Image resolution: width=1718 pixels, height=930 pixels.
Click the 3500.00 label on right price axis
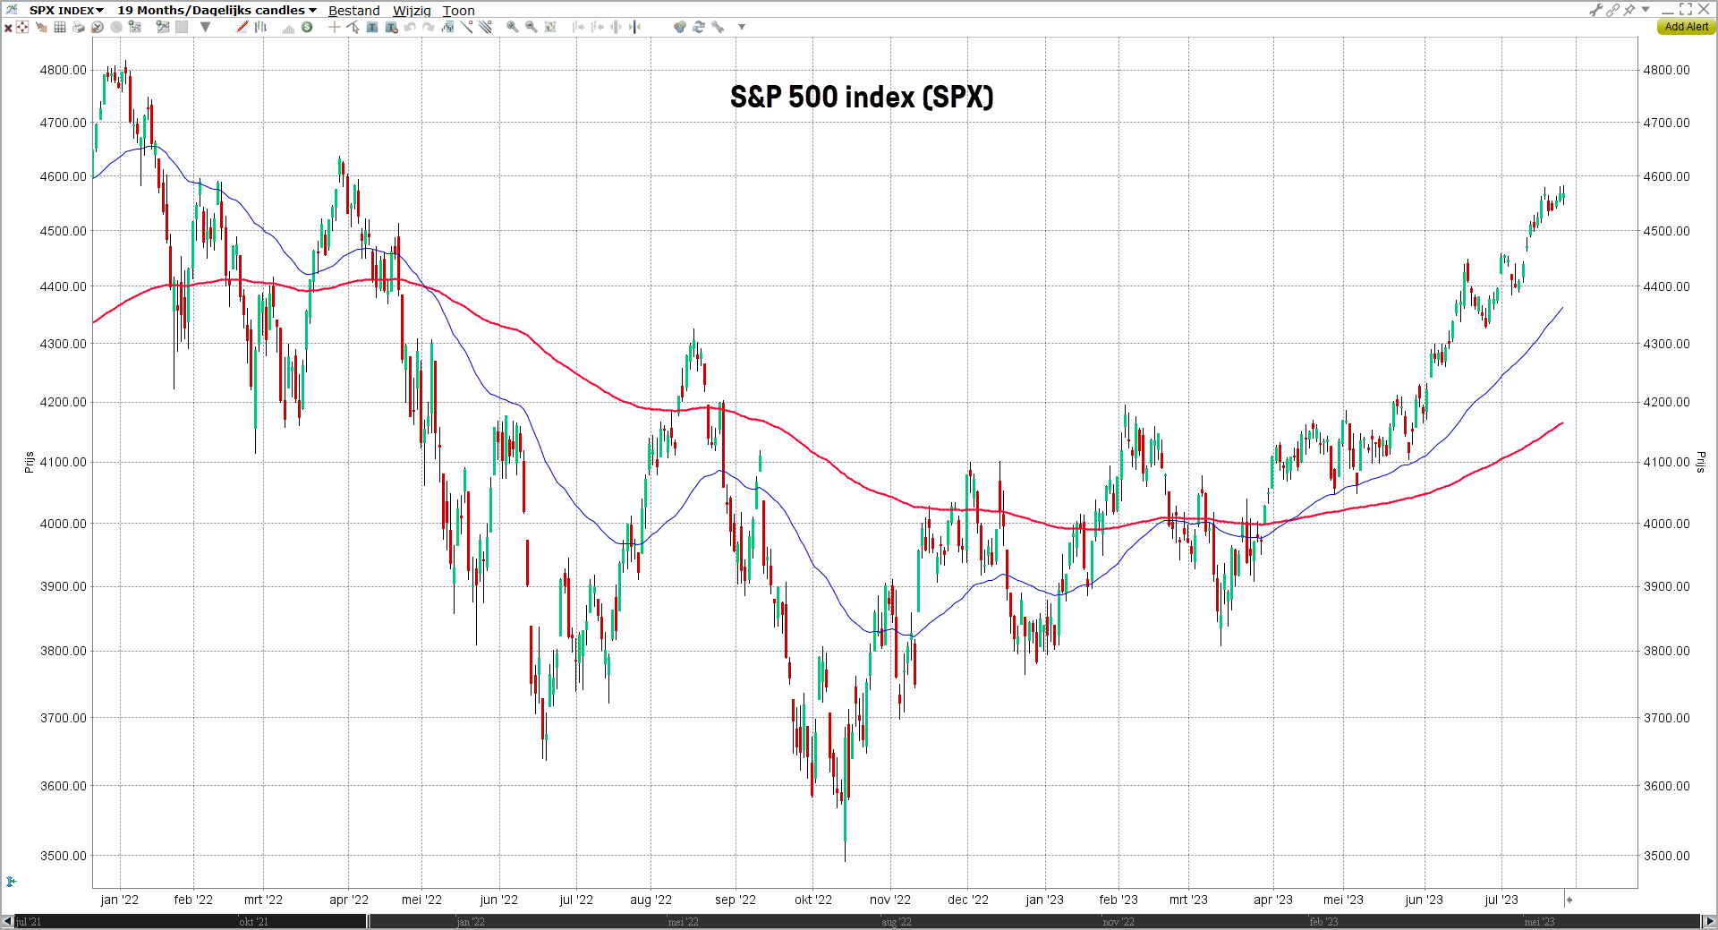pos(1667,856)
